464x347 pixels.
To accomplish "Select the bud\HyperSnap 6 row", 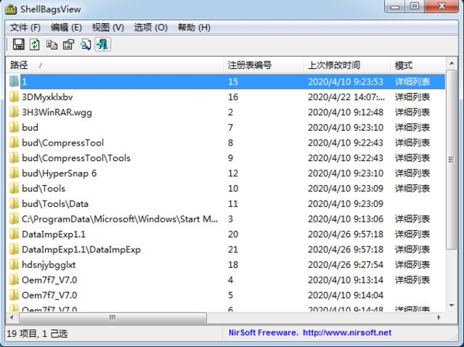I will click(x=225, y=173).
